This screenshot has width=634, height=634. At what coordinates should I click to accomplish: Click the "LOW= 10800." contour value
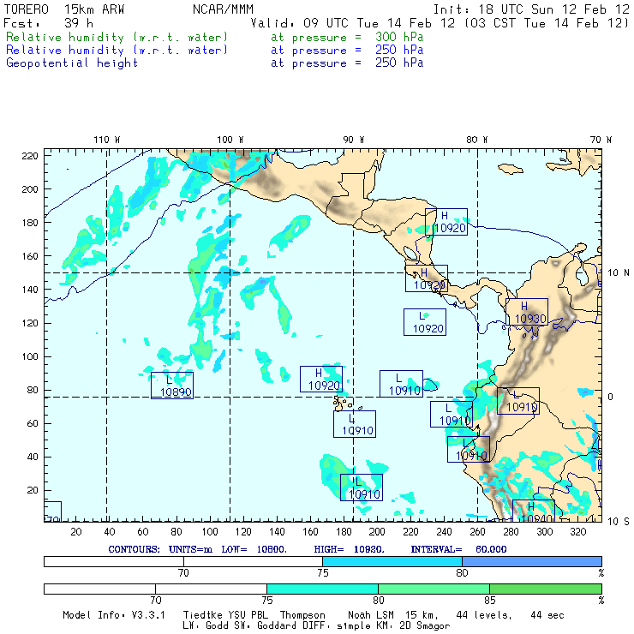(x=254, y=549)
